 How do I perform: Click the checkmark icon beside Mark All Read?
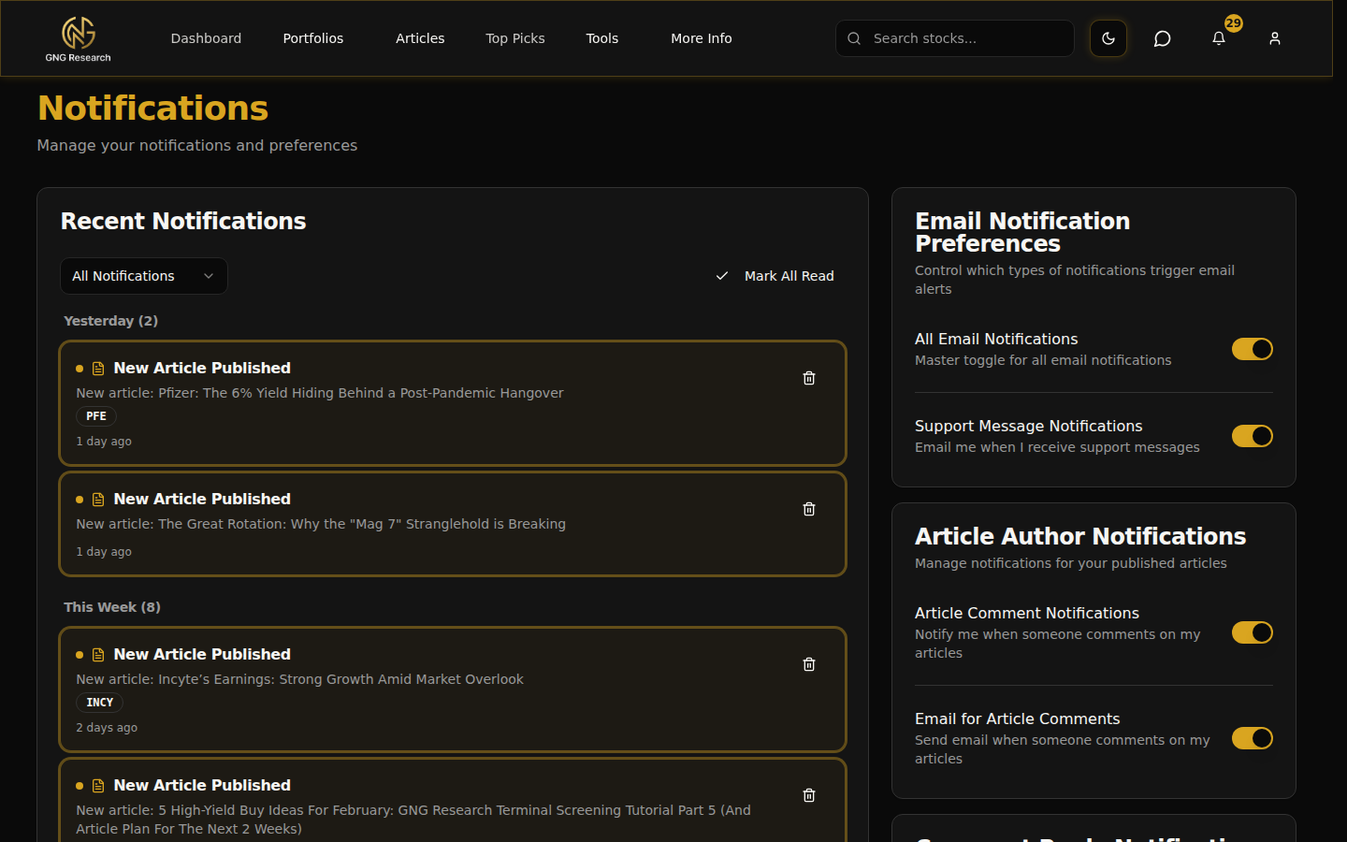(x=722, y=276)
